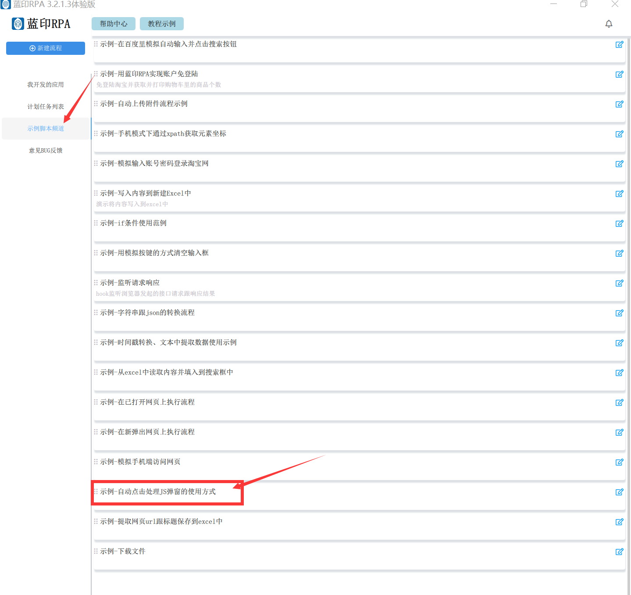Open 示例-在新弹出网页上执行流程 entry

(x=147, y=432)
